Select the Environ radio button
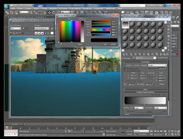This screenshot has height=139, width=183. [133, 65]
